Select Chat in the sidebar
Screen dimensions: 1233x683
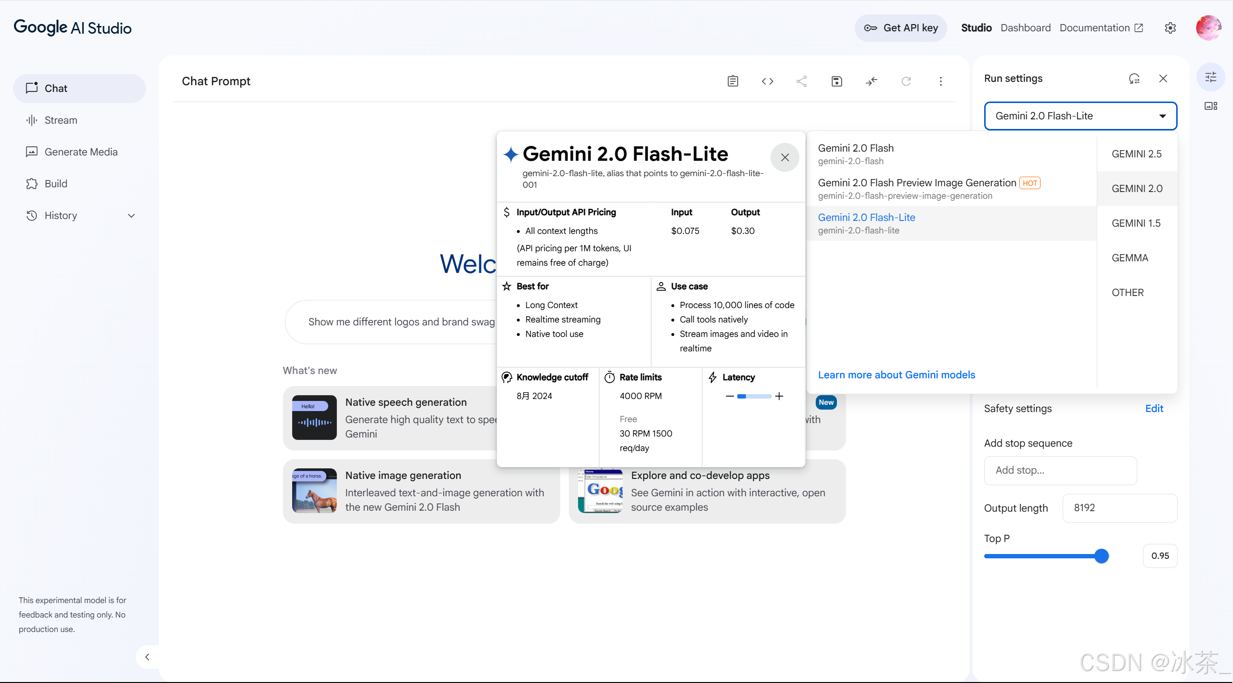point(79,89)
